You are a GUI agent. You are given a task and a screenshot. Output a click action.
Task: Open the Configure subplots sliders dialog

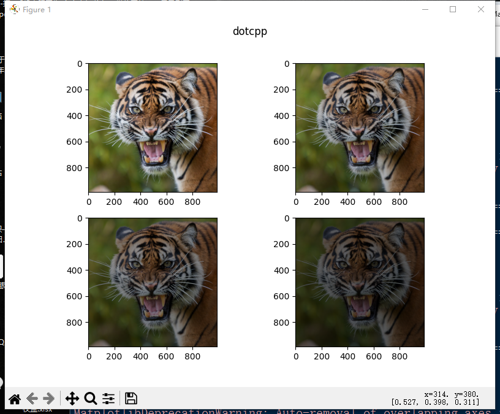point(108,399)
